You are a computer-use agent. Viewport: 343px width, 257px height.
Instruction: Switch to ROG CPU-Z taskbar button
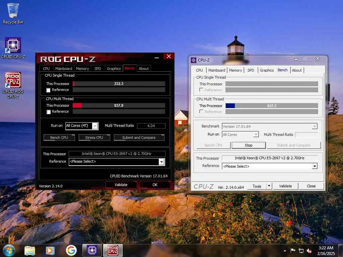(x=113, y=250)
